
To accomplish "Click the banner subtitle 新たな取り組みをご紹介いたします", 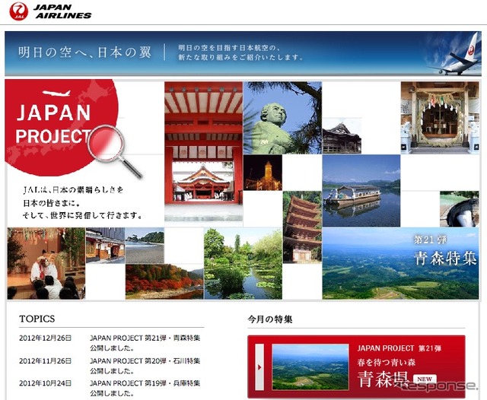I will point(240,57).
